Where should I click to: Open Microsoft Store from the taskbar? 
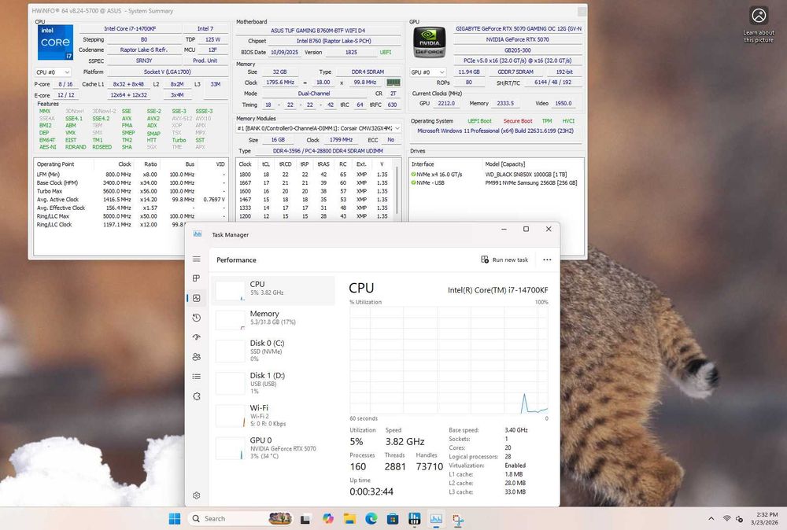tap(393, 518)
